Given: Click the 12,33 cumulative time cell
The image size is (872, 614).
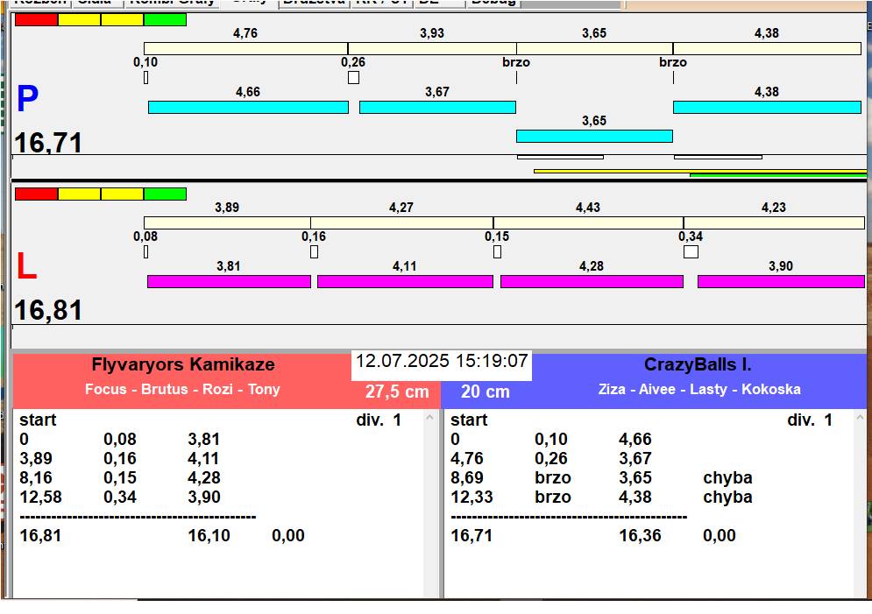Looking at the screenshot, I should 471,497.
